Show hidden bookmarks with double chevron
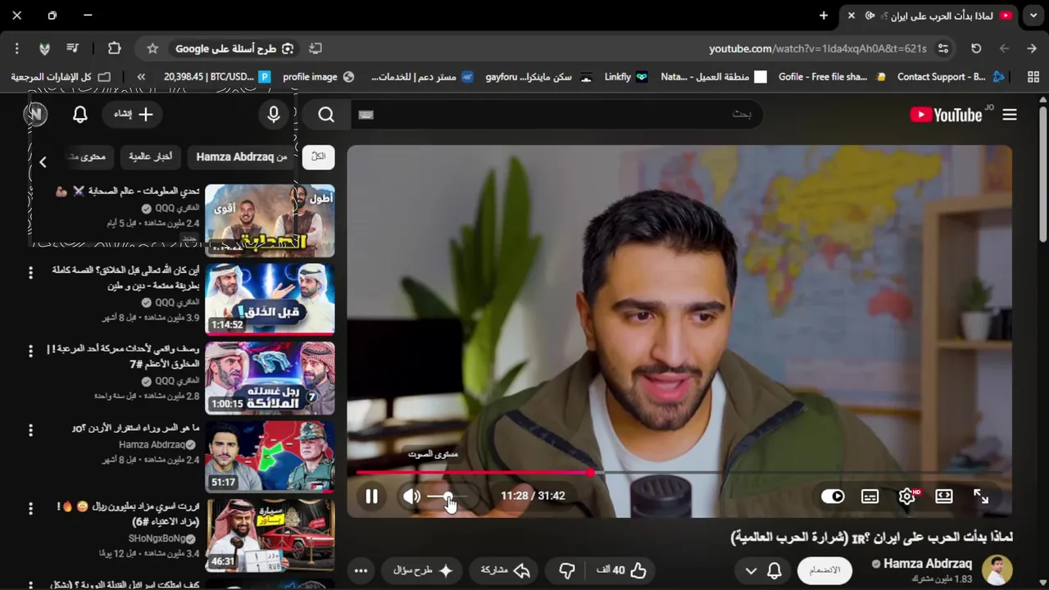Viewport: 1049px width, 590px height. (x=141, y=77)
